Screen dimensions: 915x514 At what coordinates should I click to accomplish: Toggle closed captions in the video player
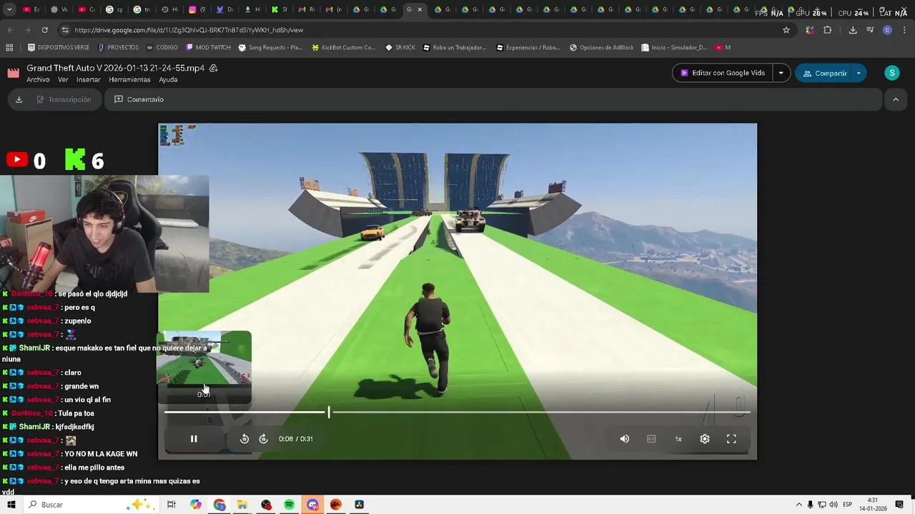click(651, 439)
